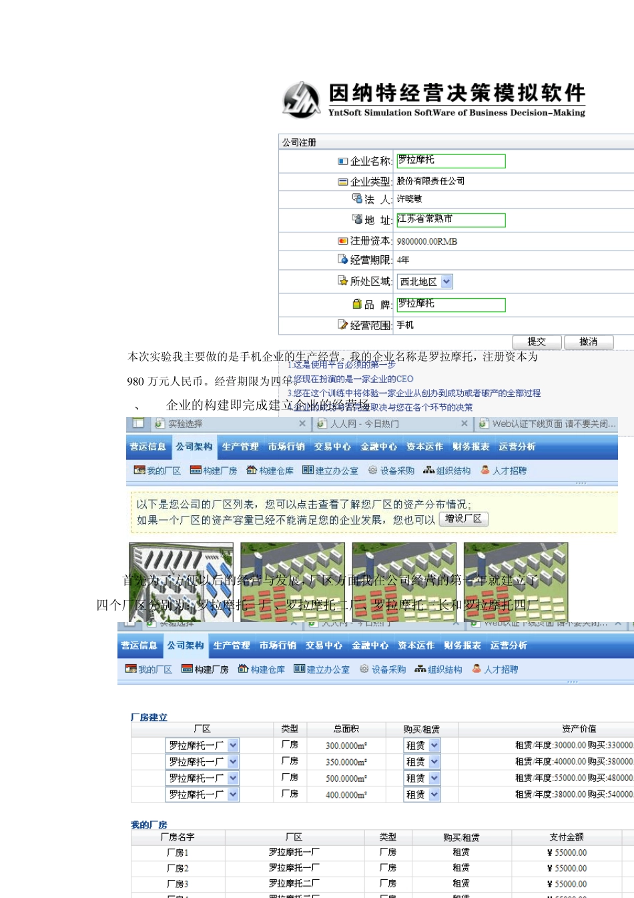Viewport: 634px width, 898px height.
Task: Click link 您现在扮演的是一家企业的CEO
Action: coord(350,379)
